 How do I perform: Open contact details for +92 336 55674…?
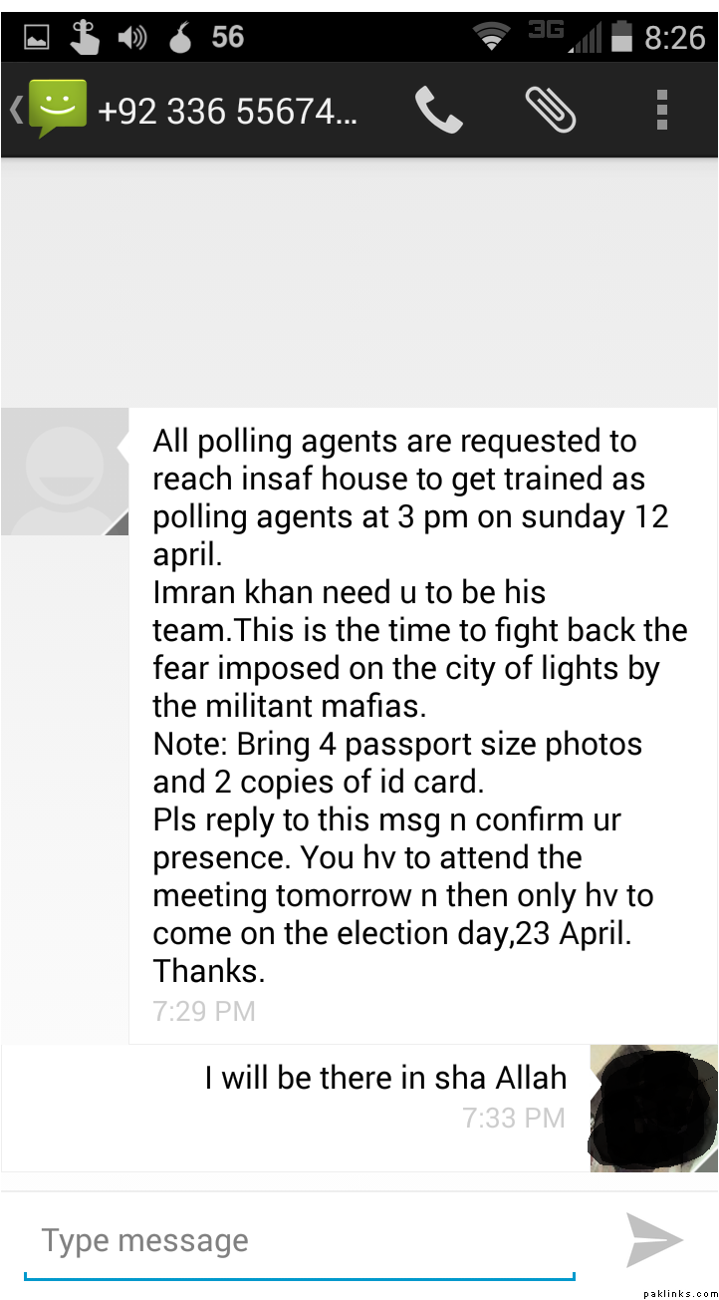[x=227, y=111]
